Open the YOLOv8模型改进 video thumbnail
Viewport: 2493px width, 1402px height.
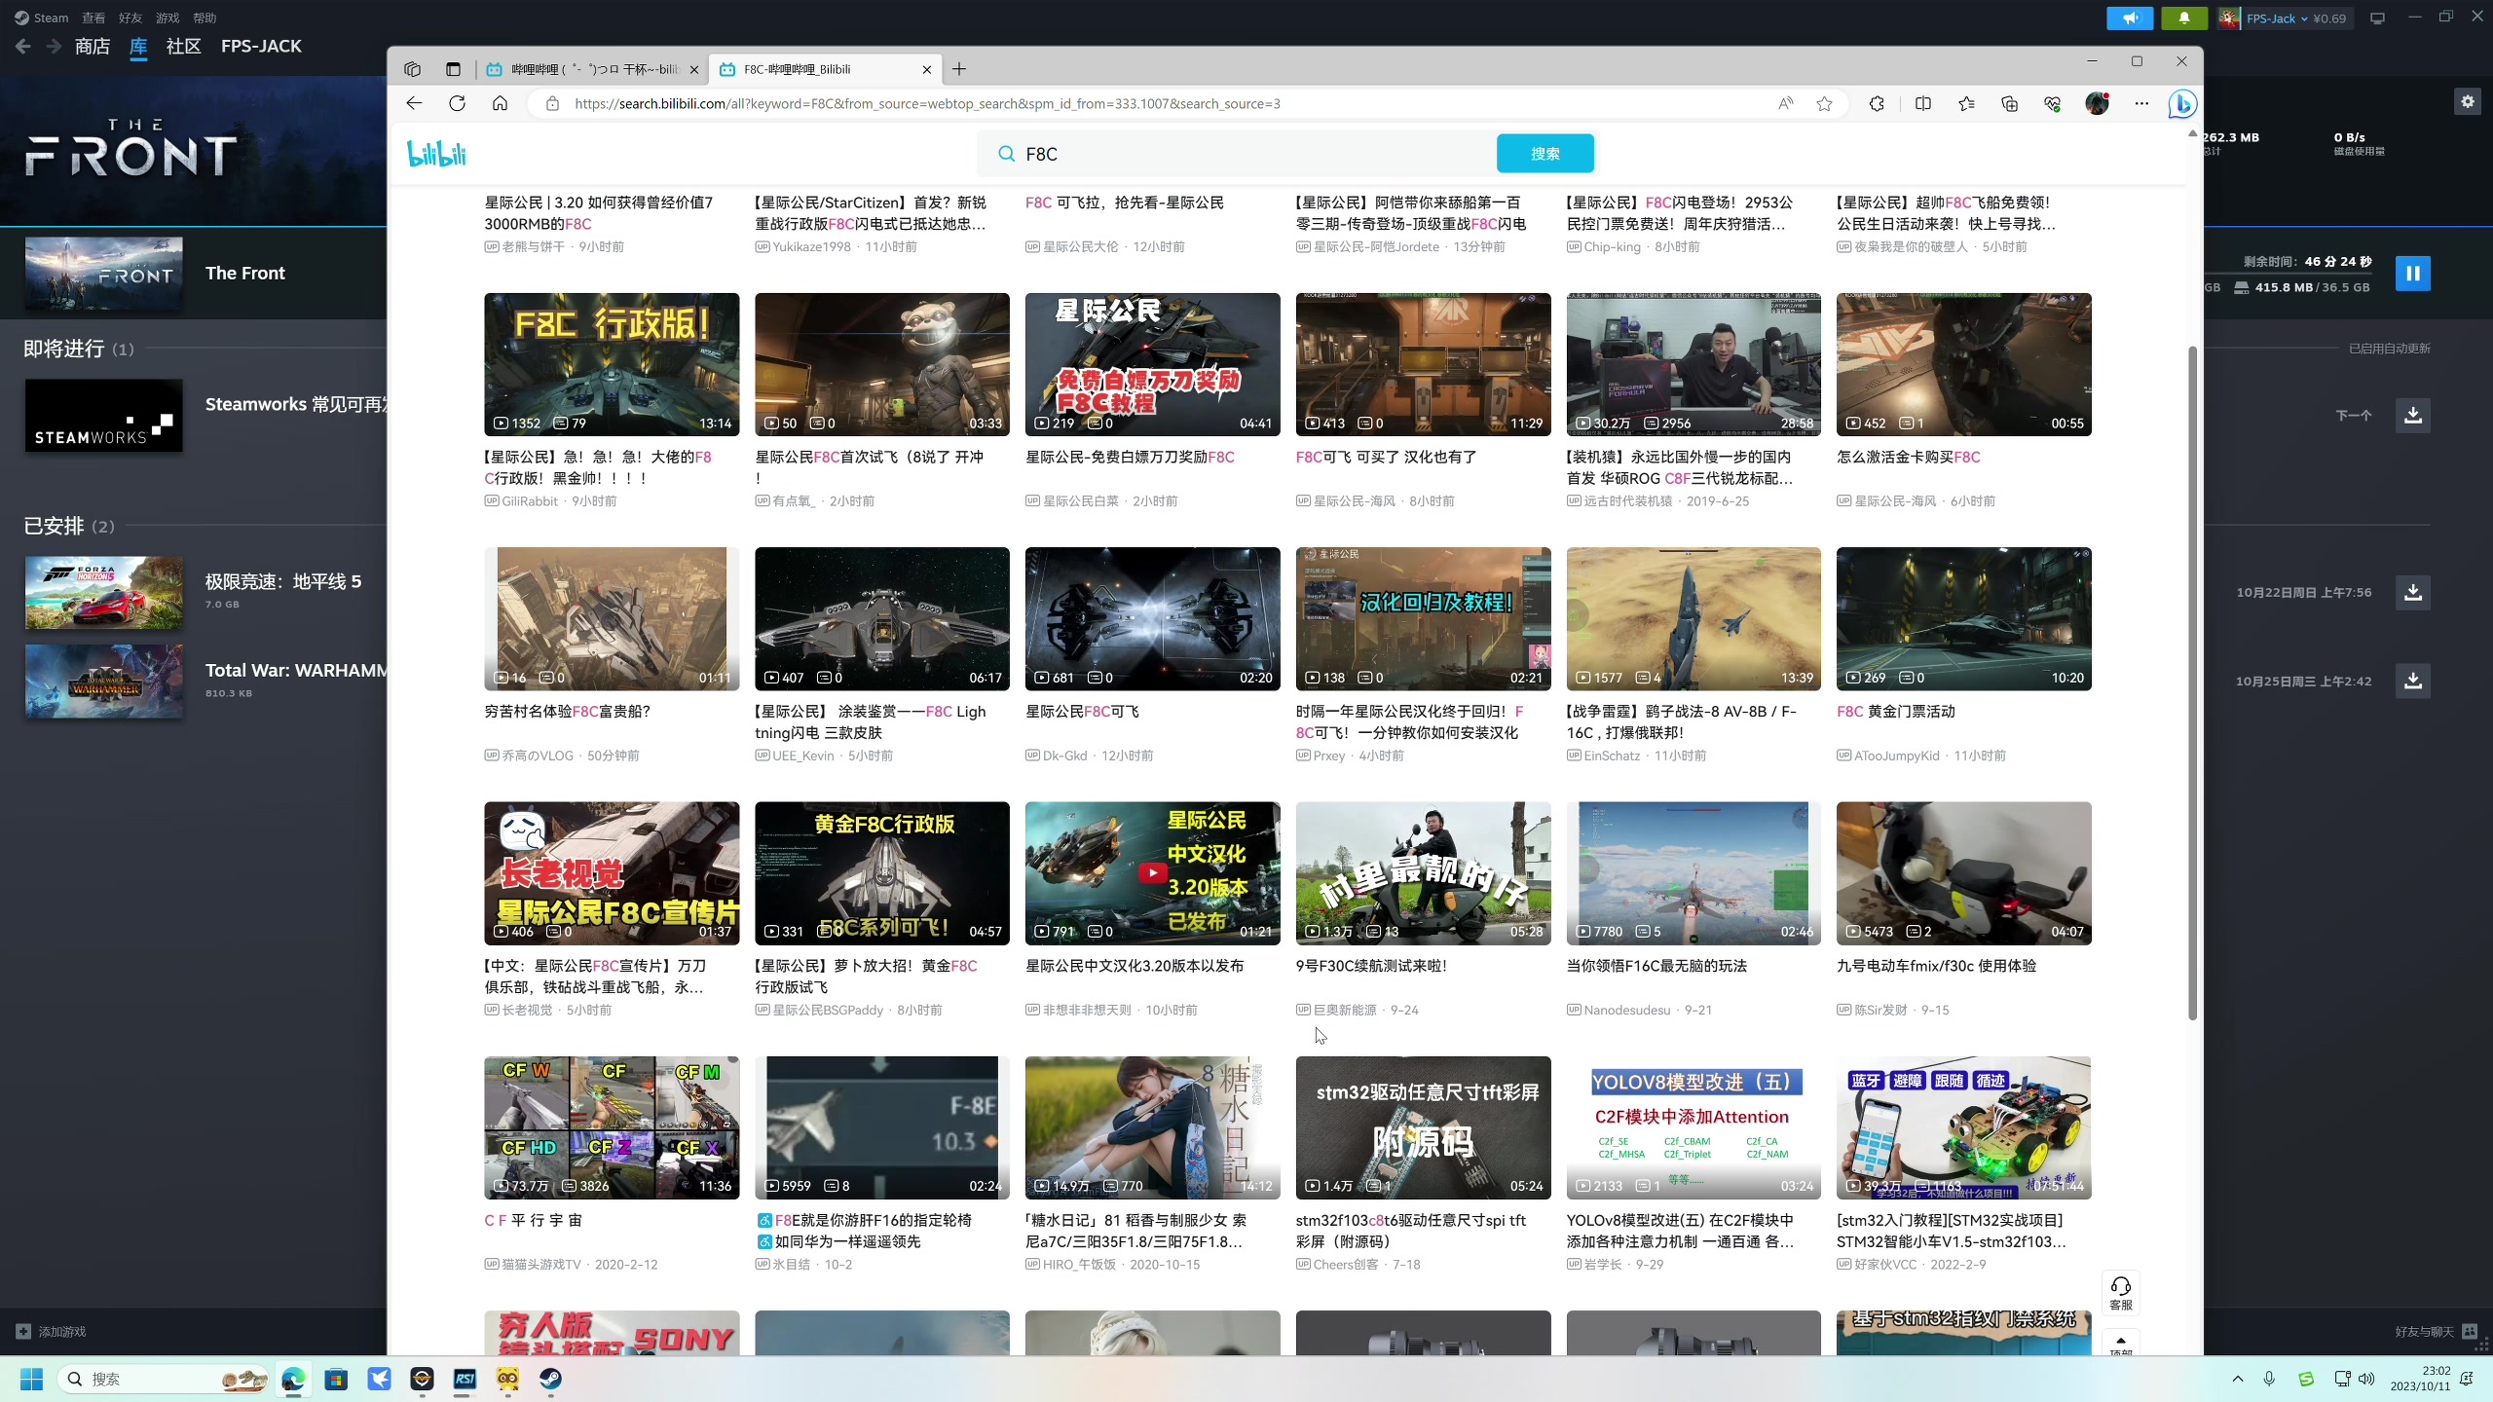(1693, 1127)
